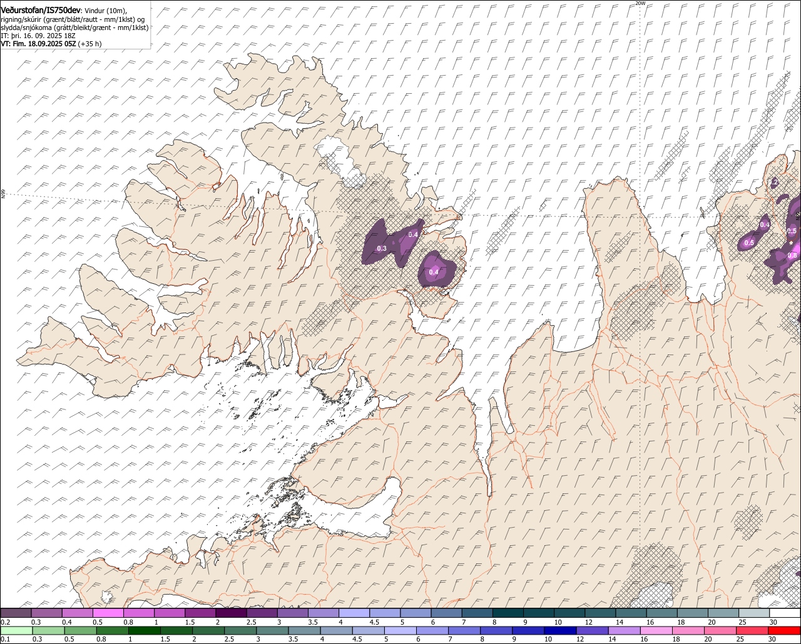This screenshot has width=801, height=644.
Task: Click the Veðurstofan/IS750dev title text
Action: click(x=41, y=9)
